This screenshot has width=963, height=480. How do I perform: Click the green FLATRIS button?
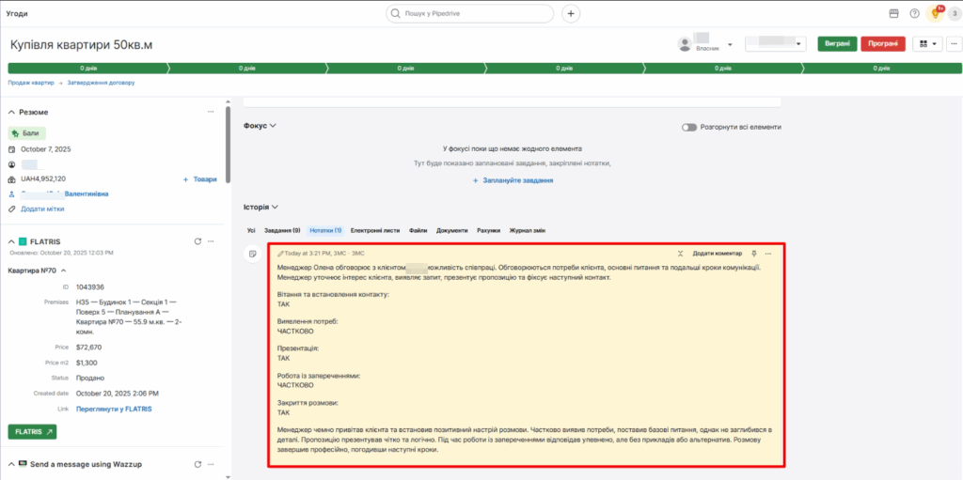click(x=32, y=432)
